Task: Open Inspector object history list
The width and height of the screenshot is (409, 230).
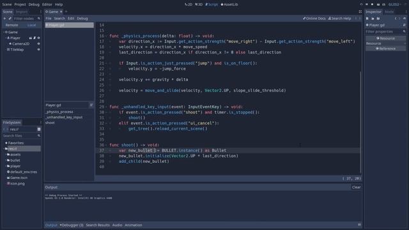Action: pyautogui.click(x=405, y=19)
